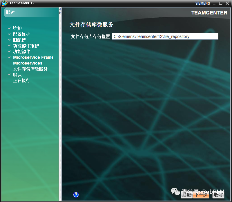Screen dimensions: 232x202
Task: Select the 配置维护 step in the sidebar
Action: coord(21,34)
